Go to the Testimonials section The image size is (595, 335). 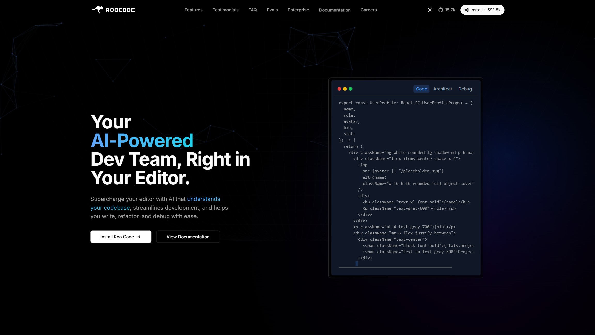(x=225, y=10)
